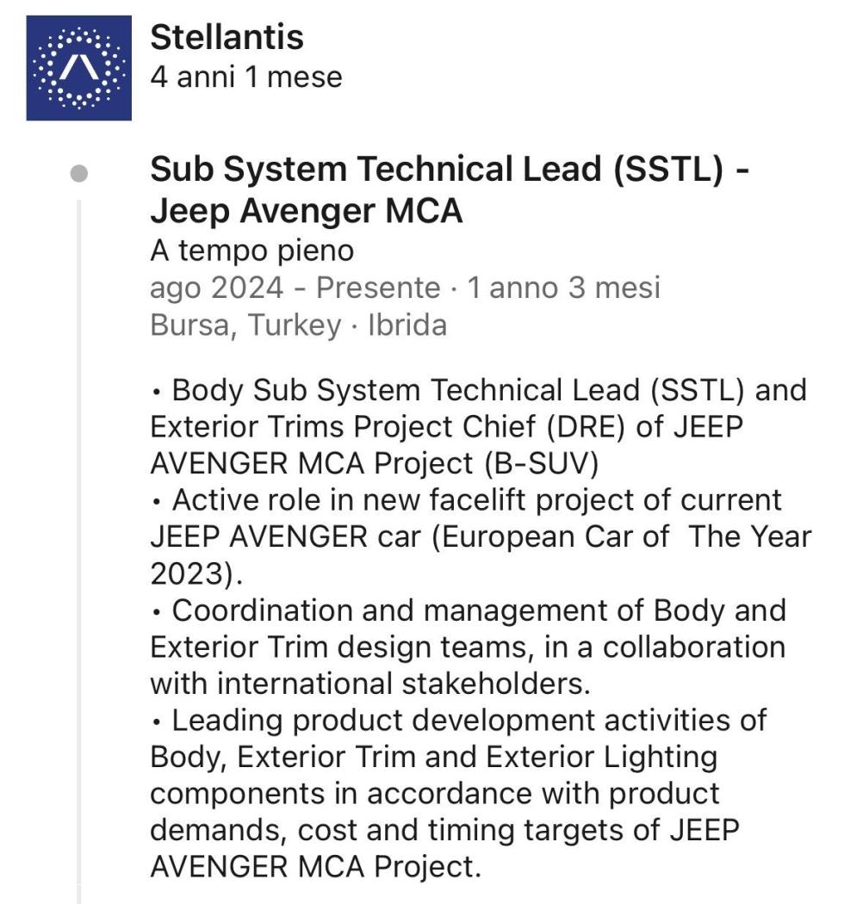This screenshot has height=904, width=863.
Task: Click the Stellantis company logo
Action: click(78, 68)
